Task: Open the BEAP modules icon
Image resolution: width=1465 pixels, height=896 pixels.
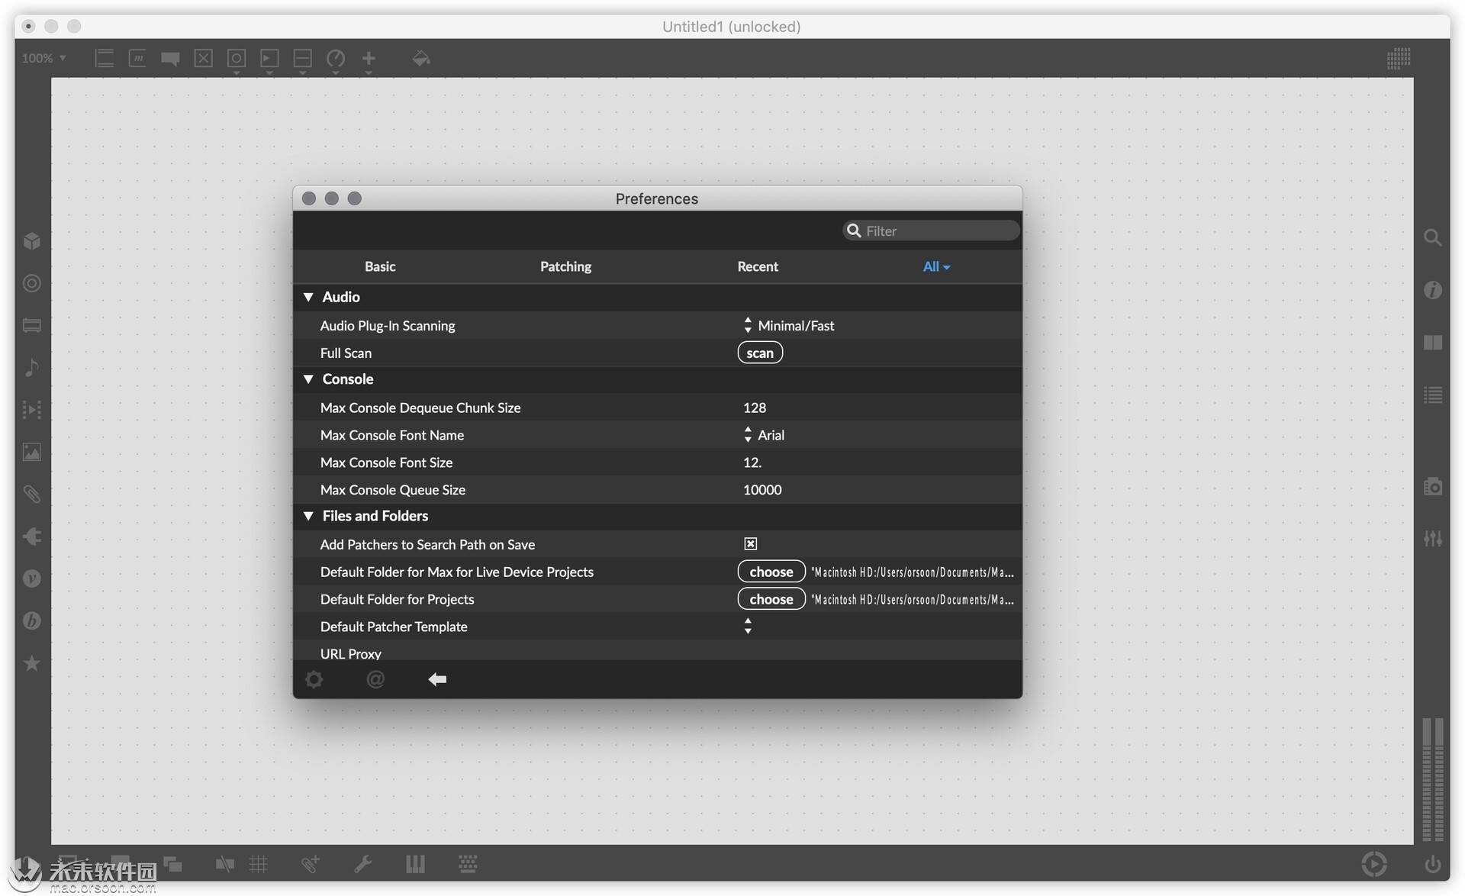Action: pyautogui.click(x=31, y=620)
